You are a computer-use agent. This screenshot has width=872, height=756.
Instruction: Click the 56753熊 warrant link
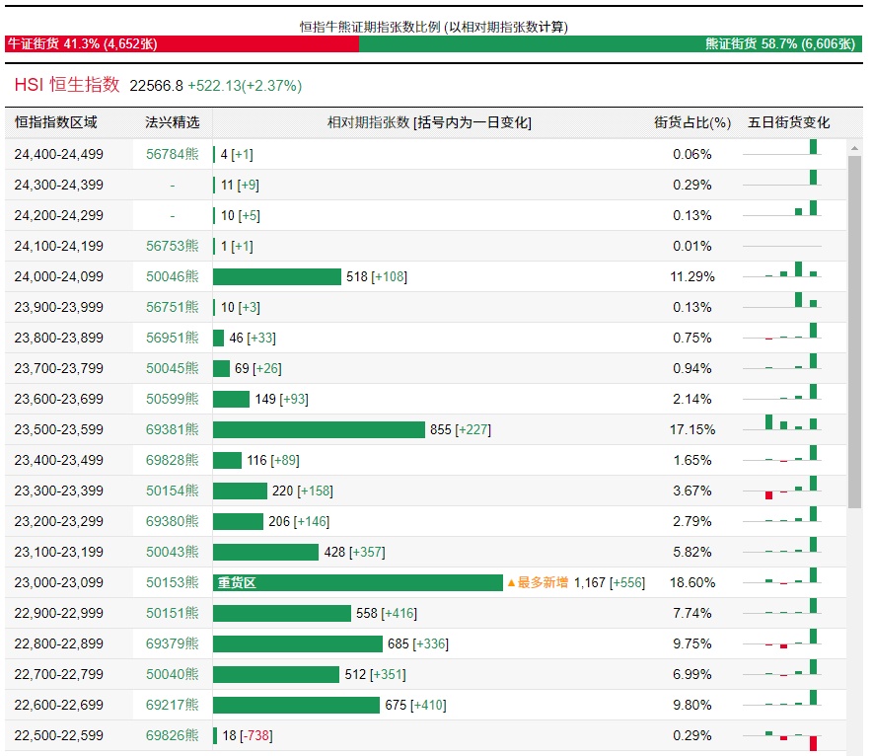coord(172,246)
